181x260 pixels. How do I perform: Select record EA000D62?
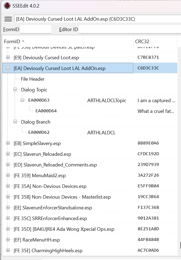tap(39, 132)
